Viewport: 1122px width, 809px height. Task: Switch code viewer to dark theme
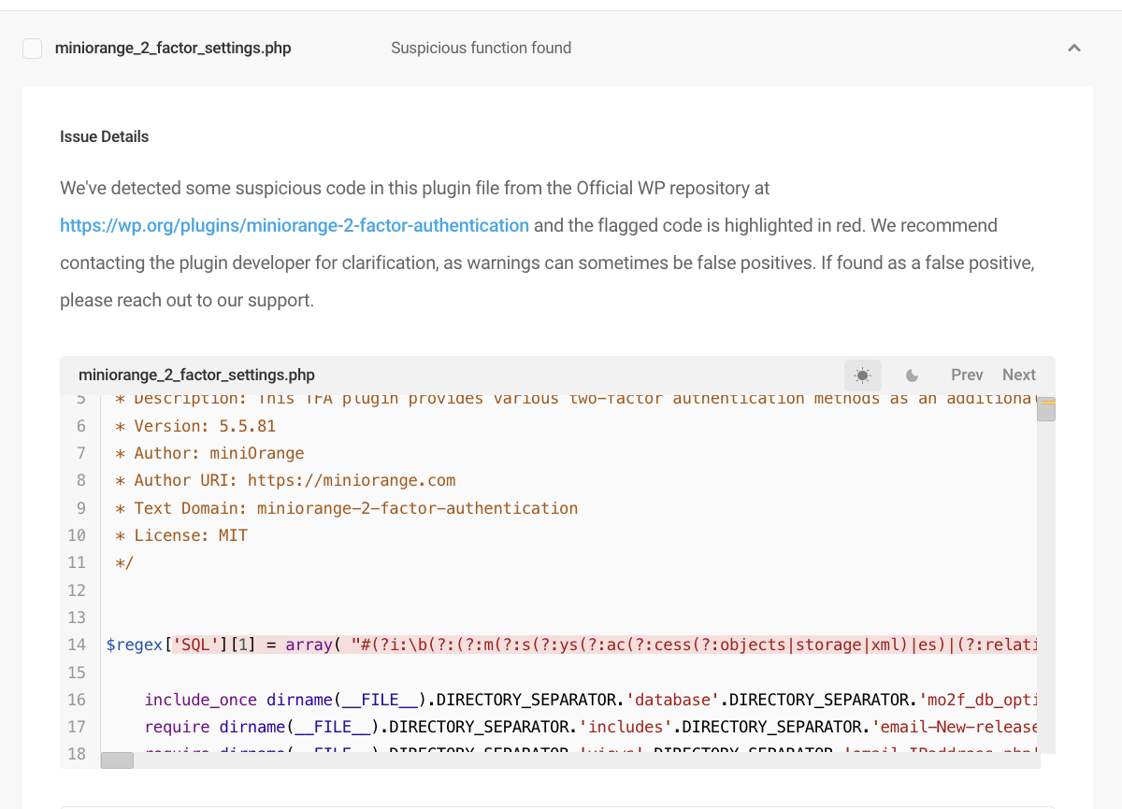point(912,375)
